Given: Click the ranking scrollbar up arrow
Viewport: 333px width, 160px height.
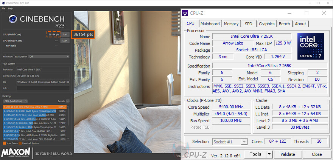Looking at the screenshot, I should click(68, 106).
